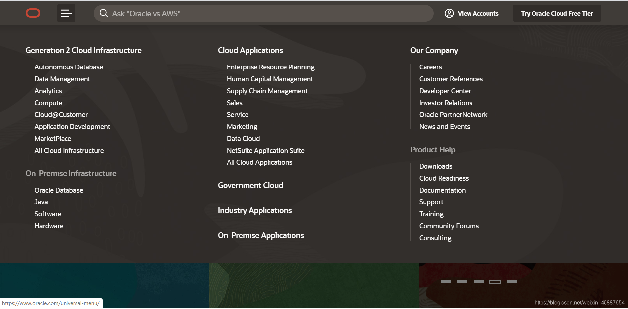Screen dimensions: 628x309
Task: Select the fifth carousel slide indicator
Action: [x=512, y=282]
